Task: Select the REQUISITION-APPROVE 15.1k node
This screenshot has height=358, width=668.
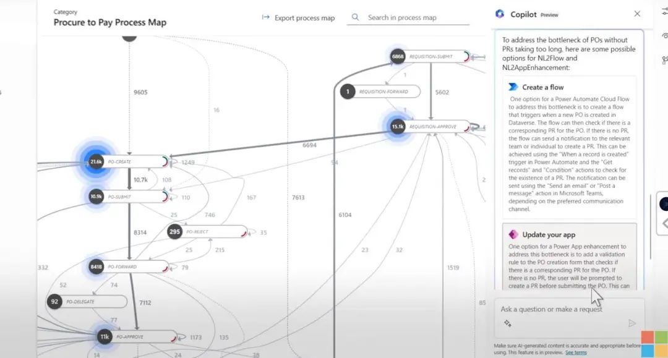Action: (x=430, y=126)
